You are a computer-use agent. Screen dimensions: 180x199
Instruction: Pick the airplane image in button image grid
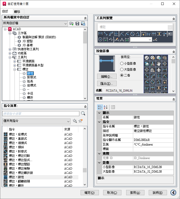click(159, 70)
